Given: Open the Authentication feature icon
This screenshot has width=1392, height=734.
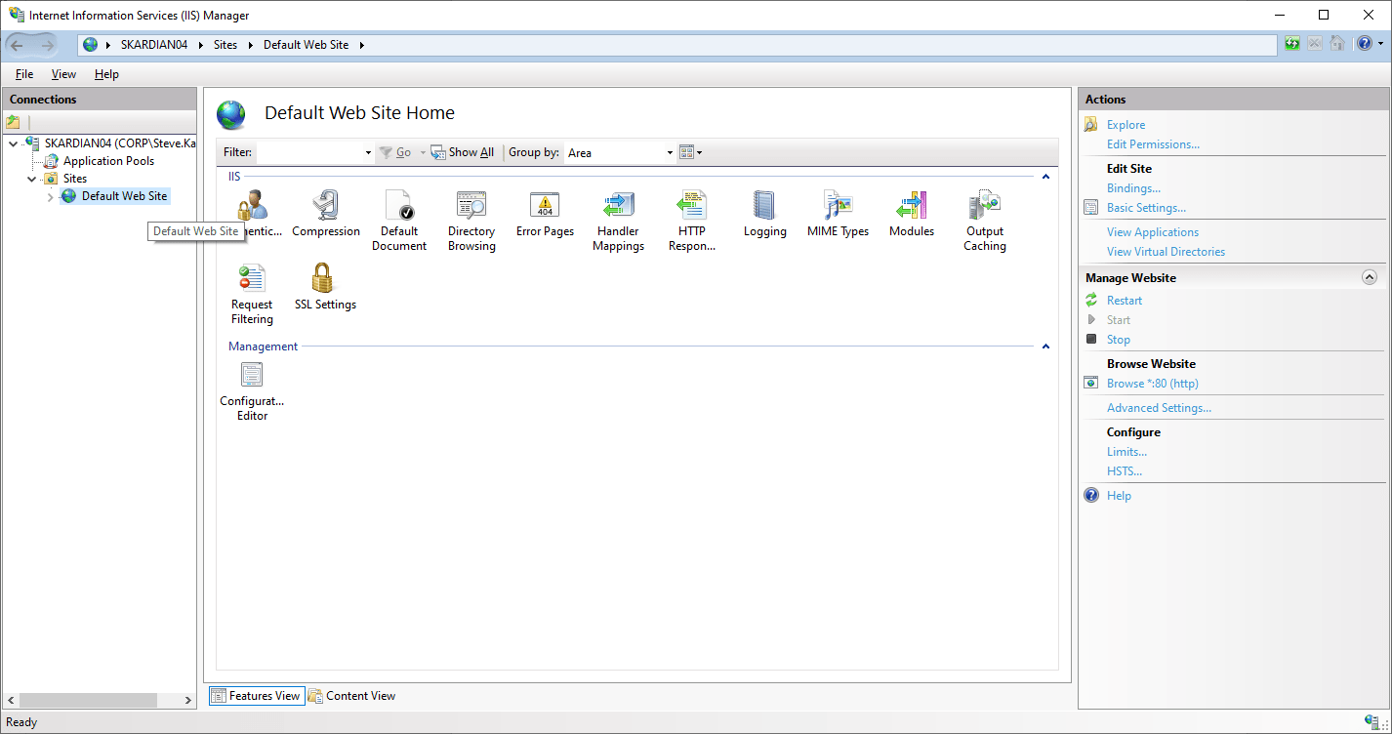Looking at the screenshot, I should (253, 205).
